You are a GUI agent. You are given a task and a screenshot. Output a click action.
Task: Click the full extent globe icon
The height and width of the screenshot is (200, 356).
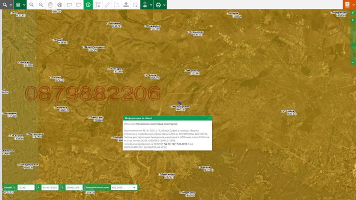[x=60, y=5]
